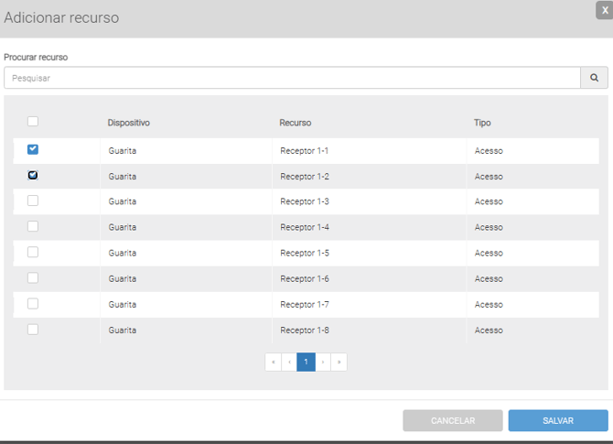Click the Pesquisar search input field

point(292,78)
